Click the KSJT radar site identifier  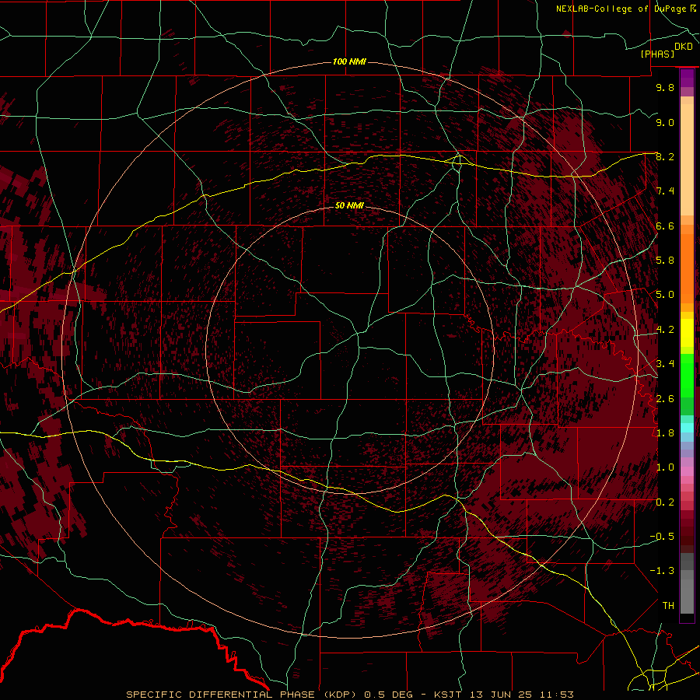click(x=448, y=695)
